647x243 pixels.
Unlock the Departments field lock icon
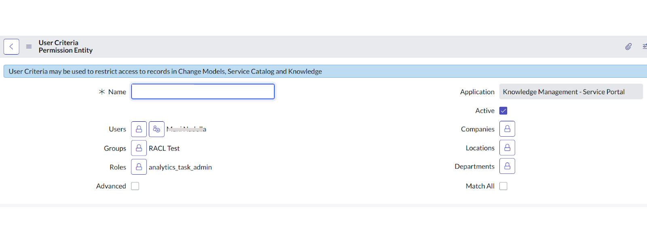click(x=507, y=166)
